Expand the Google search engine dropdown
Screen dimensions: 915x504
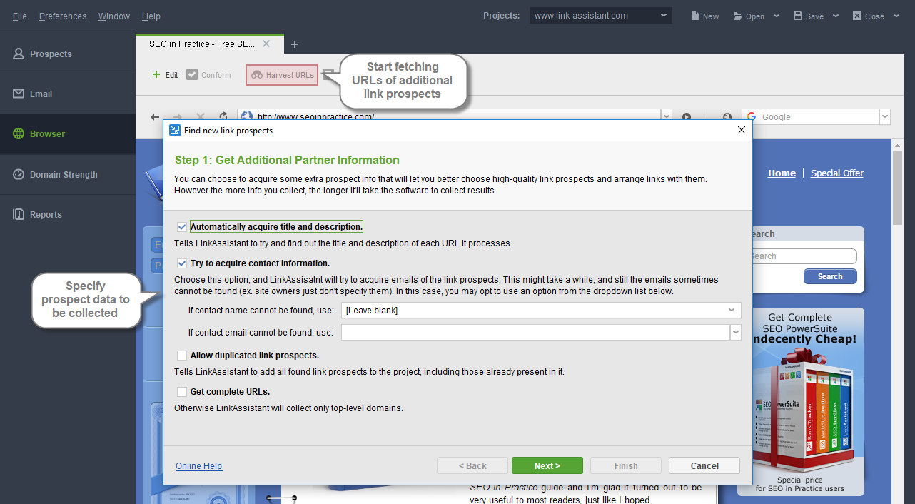(x=885, y=116)
